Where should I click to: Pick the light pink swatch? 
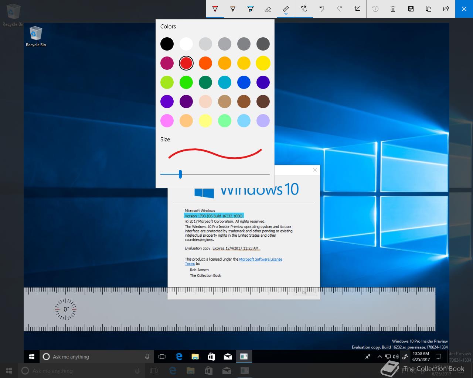tap(167, 121)
